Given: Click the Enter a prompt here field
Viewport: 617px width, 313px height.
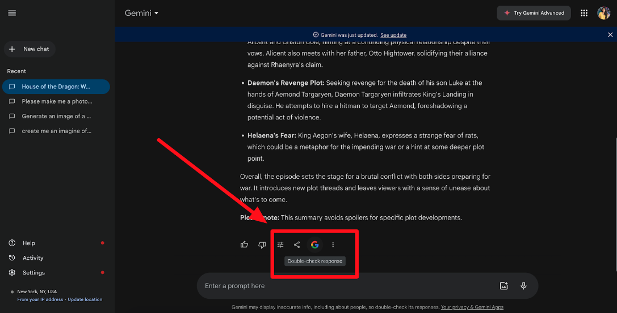Looking at the screenshot, I should (x=341, y=286).
